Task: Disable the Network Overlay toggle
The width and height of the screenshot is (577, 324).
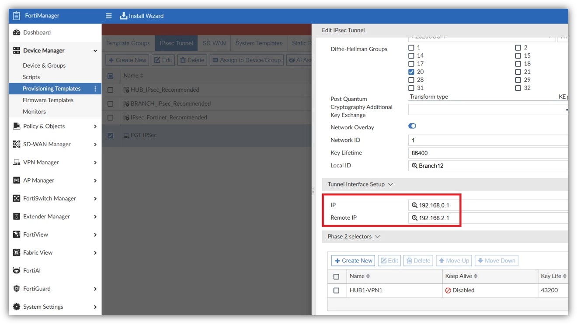Action: (x=412, y=126)
